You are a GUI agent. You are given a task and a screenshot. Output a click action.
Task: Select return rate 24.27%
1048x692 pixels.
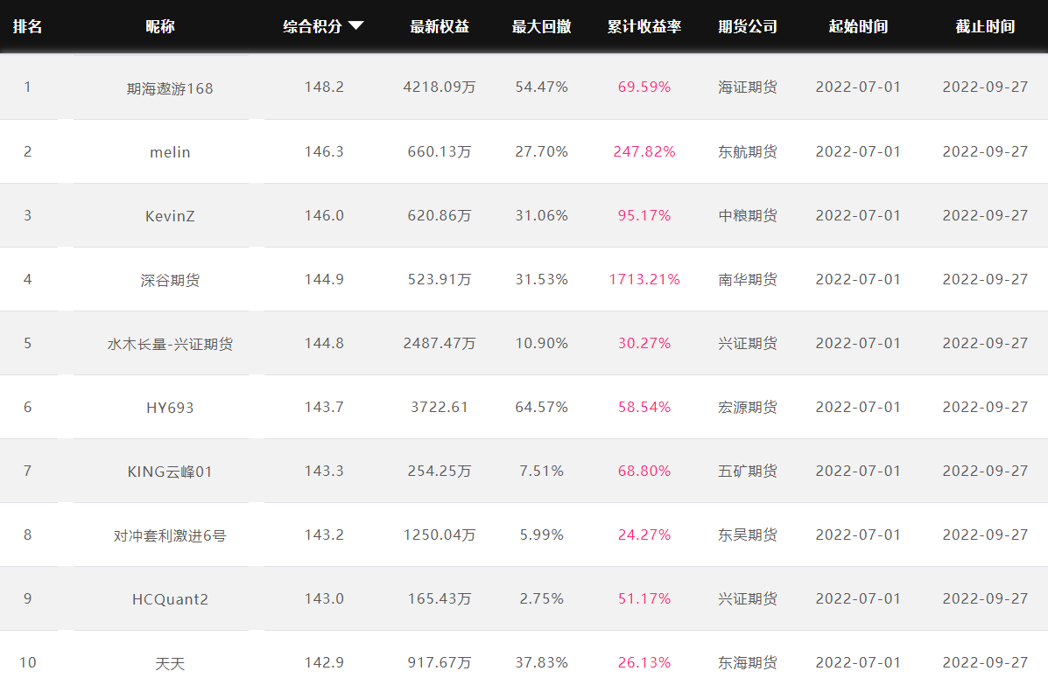click(644, 535)
